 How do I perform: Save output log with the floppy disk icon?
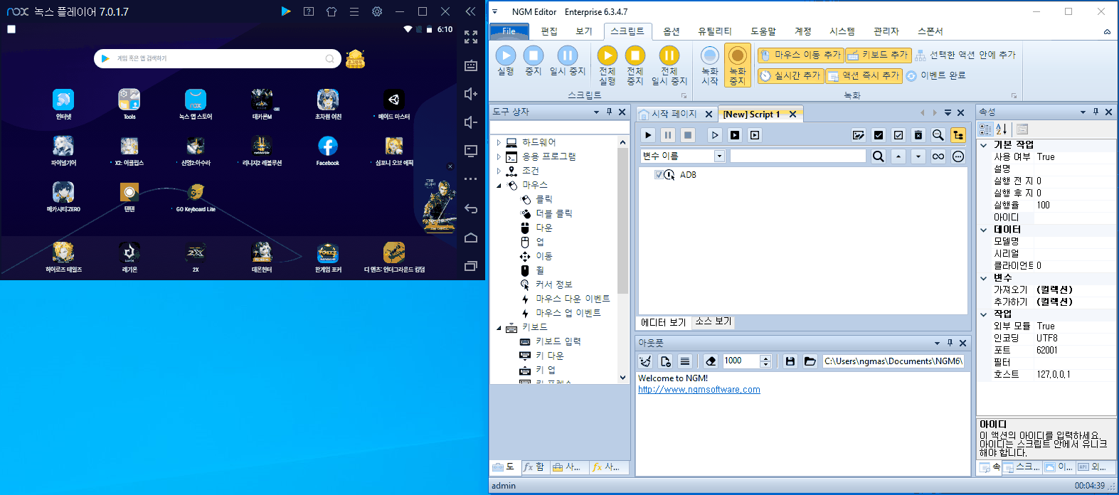(x=790, y=361)
